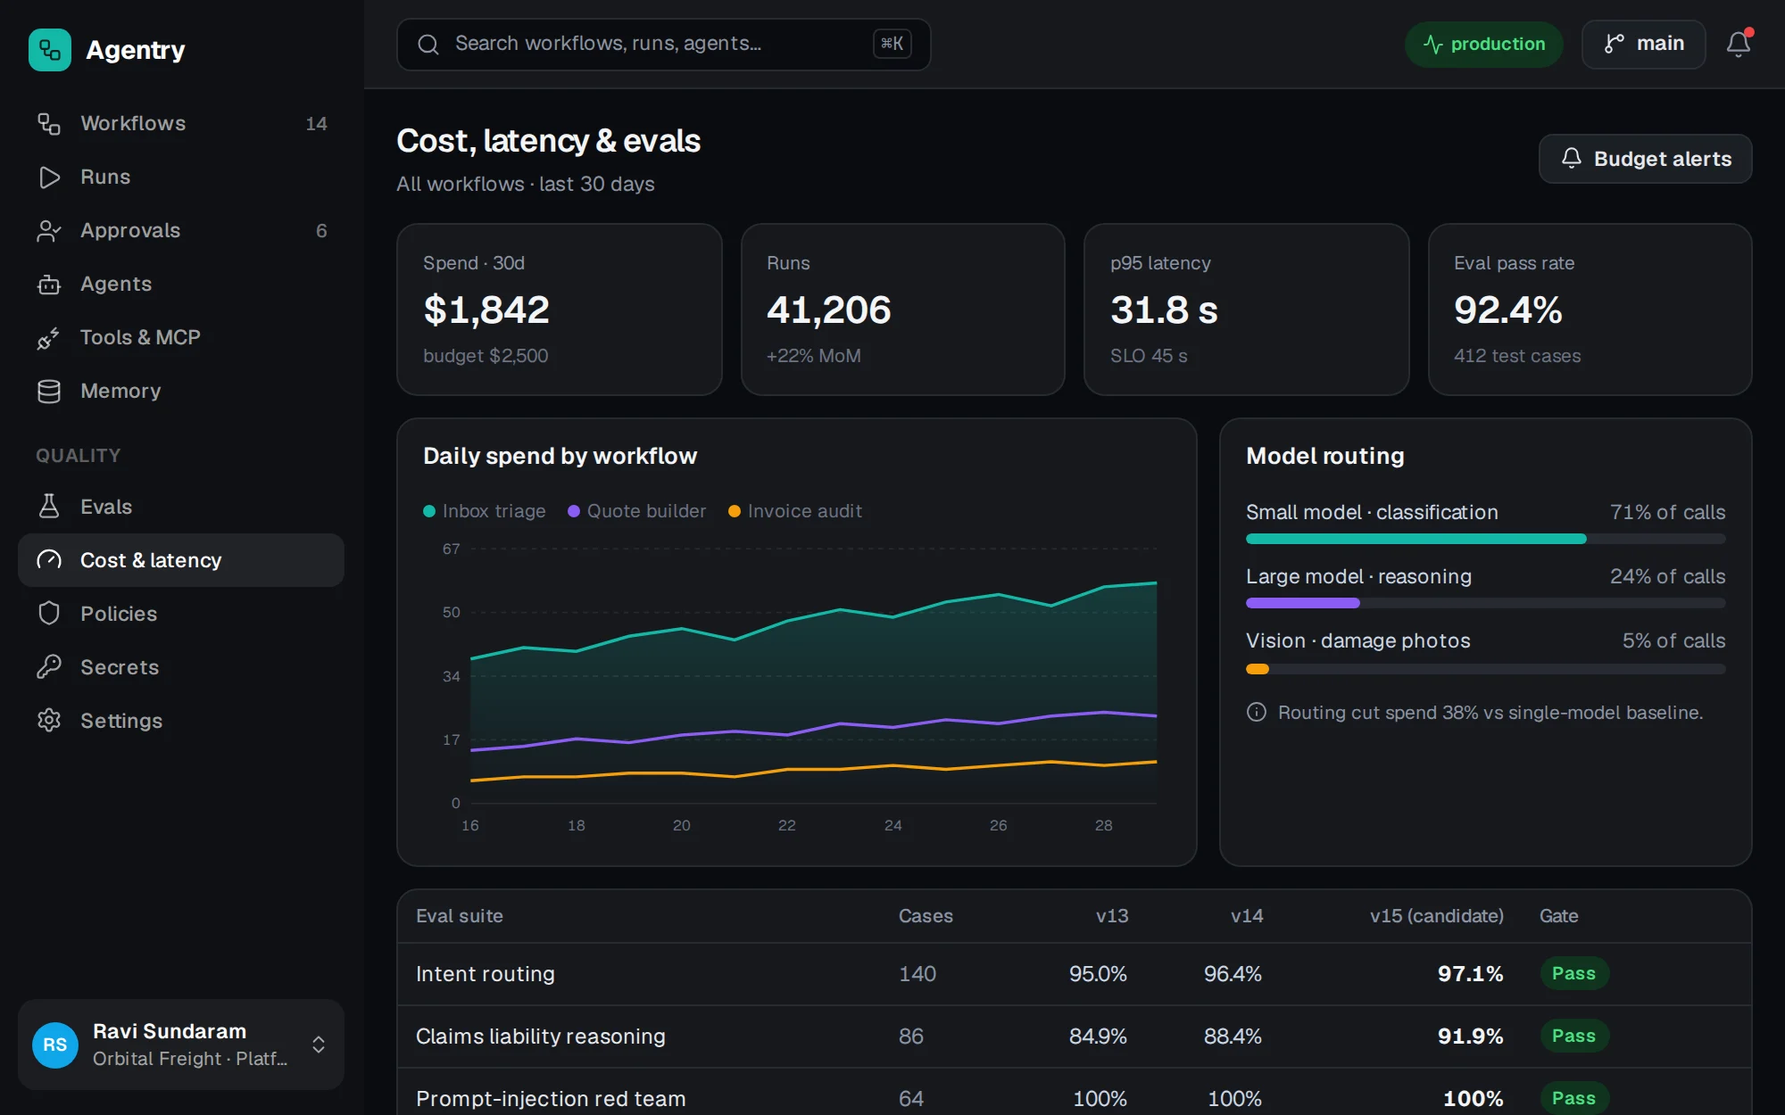Toggle Inbox triage legend series
Image resolution: width=1785 pixels, height=1115 pixels.
[485, 511]
